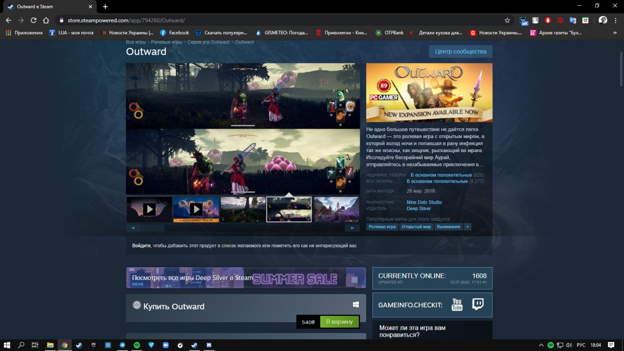The height and width of the screenshot is (351, 624).
Task: Open Zoom from the taskbar
Action: click(165, 345)
